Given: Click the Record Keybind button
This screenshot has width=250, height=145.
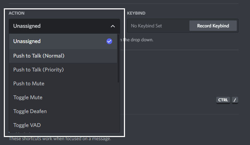Looking at the screenshot, I should click(213, 26).
